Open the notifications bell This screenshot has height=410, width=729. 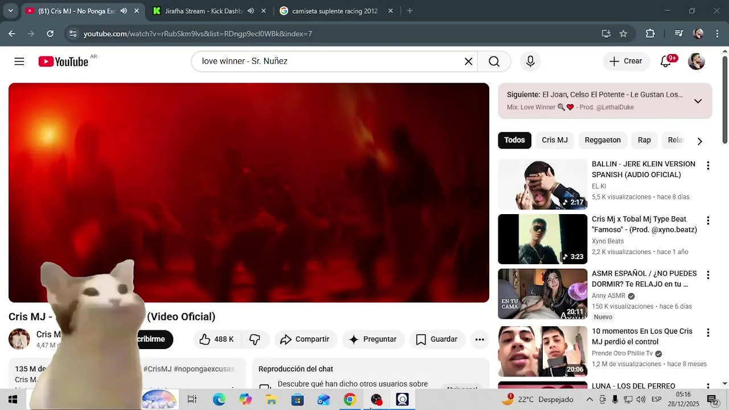tap(666, 61)
